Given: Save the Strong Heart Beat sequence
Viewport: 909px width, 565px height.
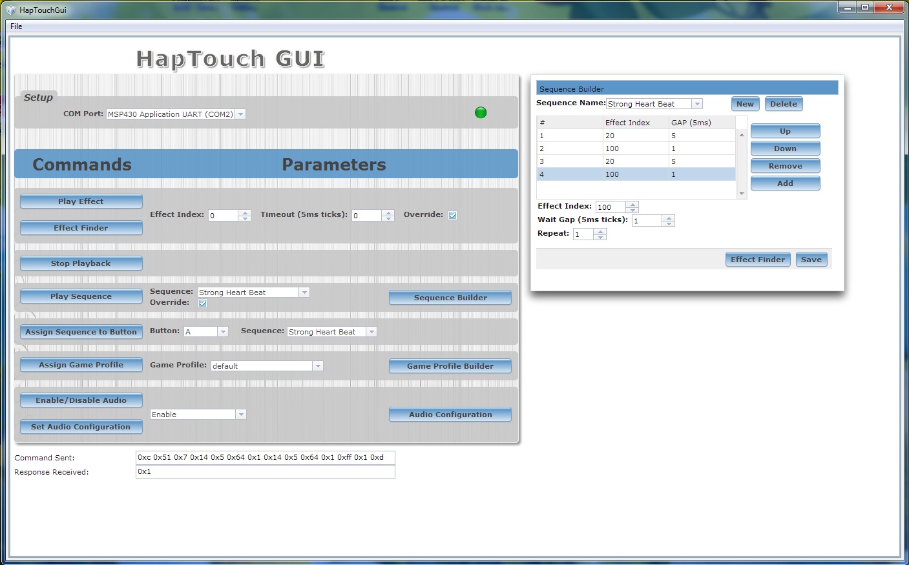Looking at the screenshot, I should click(811, 259).
